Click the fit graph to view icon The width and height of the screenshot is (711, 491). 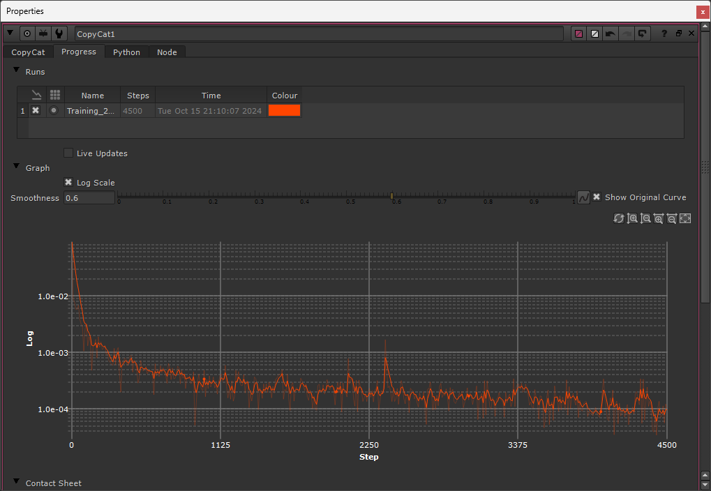685,218
